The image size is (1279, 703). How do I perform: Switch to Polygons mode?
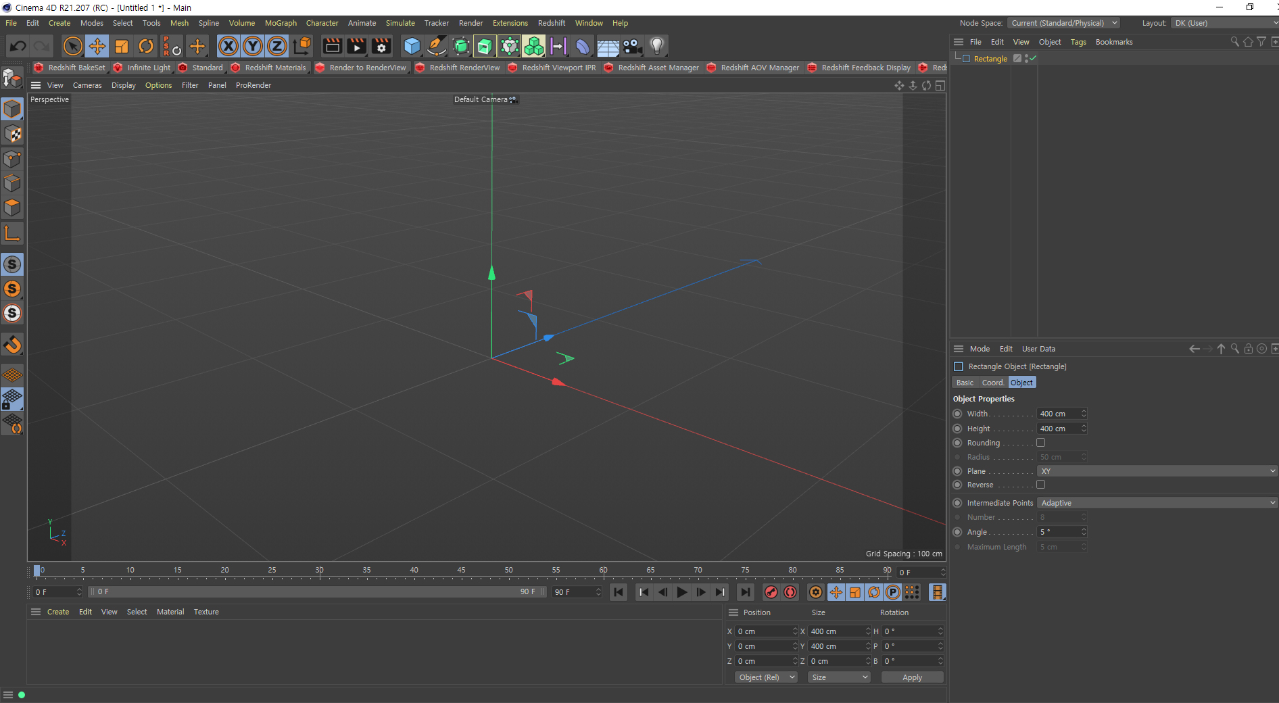click(x=12, y=208)
